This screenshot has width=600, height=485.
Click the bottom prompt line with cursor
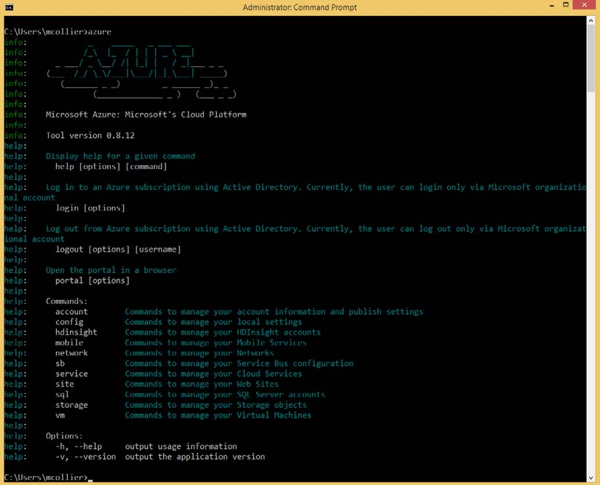pos(47,478)
